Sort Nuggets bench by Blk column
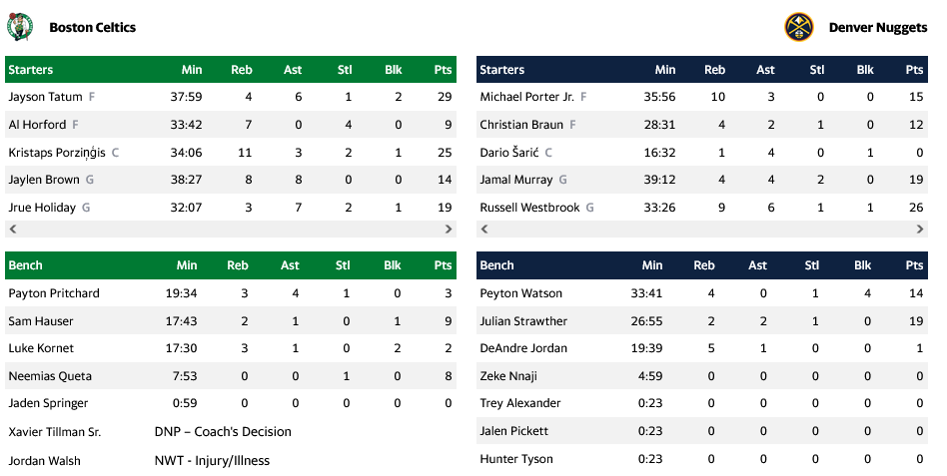Image resolution: width=947 pixels, height=476 pixels. point(864,265)
